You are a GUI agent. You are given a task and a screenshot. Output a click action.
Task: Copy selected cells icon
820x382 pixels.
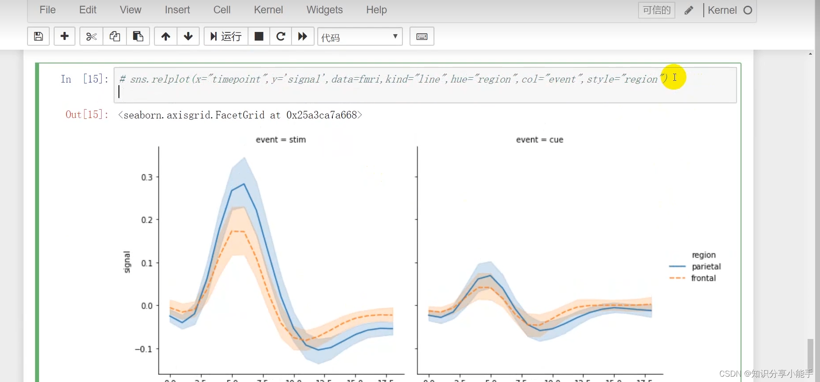[115, 36]
